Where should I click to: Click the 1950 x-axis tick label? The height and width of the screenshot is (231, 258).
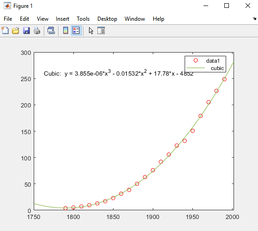click(192, 217)
